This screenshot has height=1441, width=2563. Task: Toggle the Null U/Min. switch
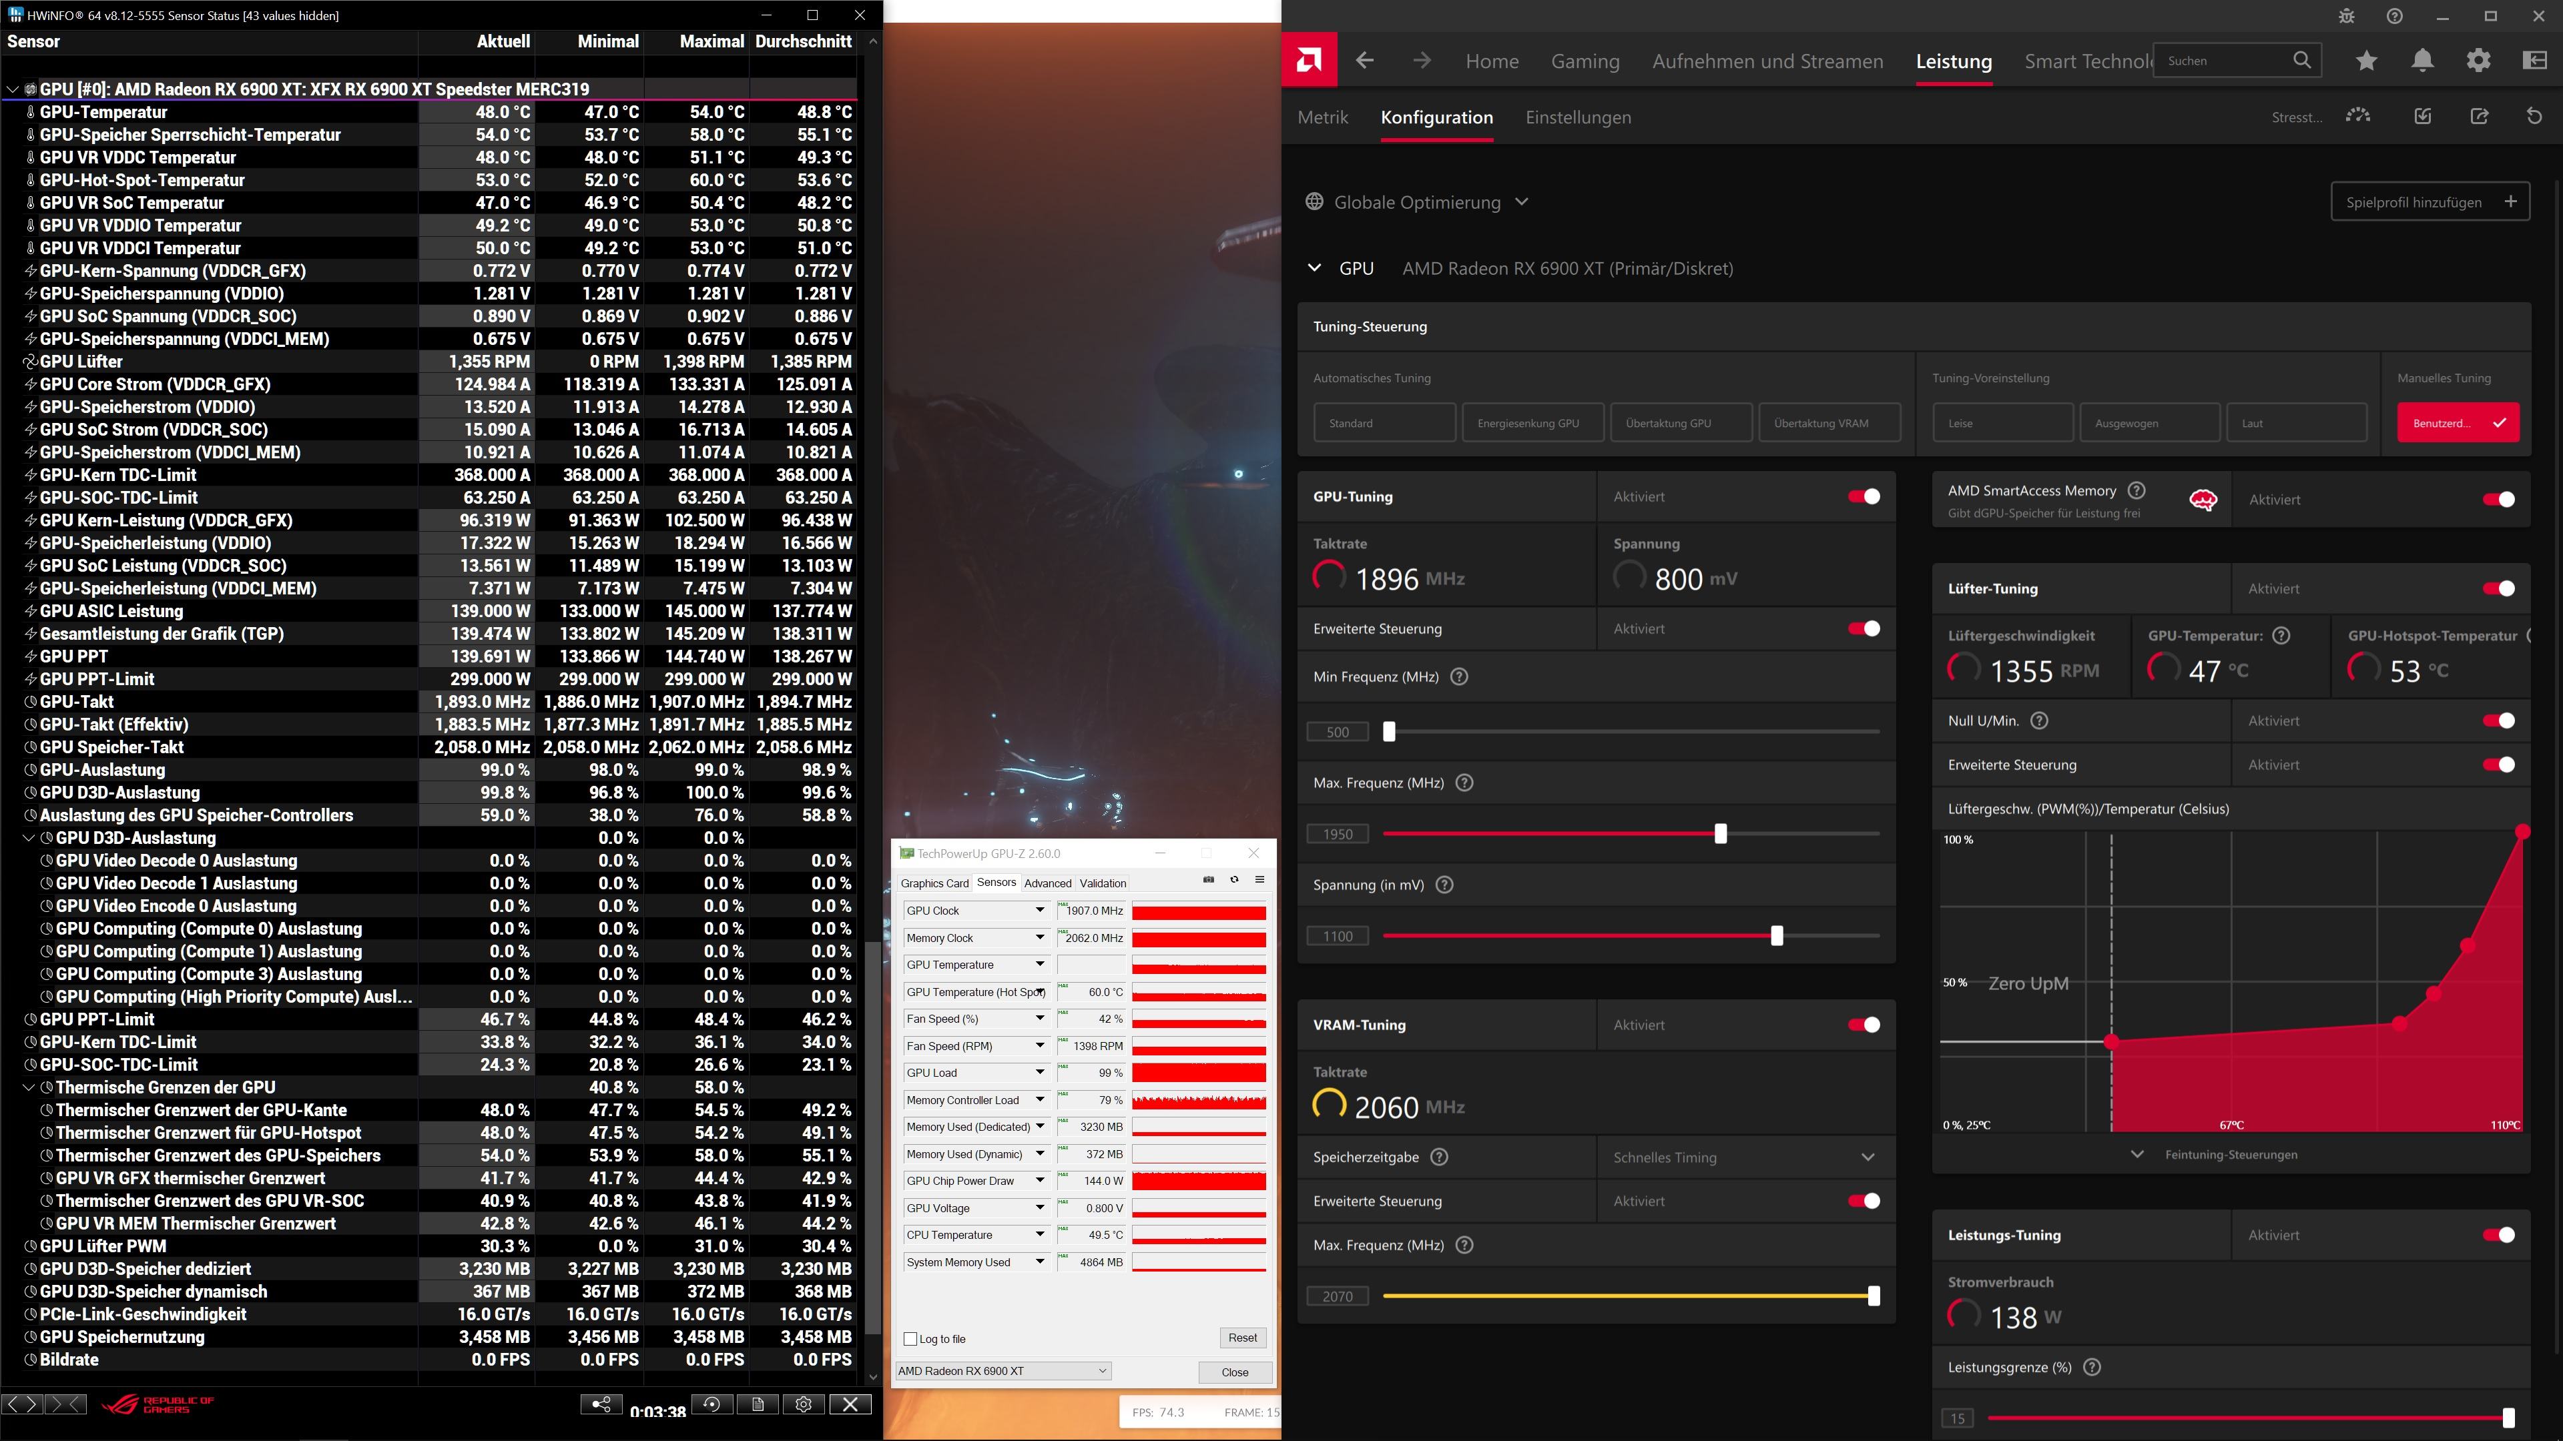click(2498, 720)
